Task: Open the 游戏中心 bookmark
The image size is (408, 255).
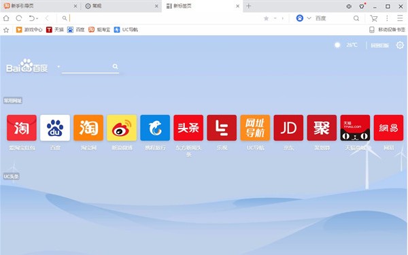Action: (29, 30)
